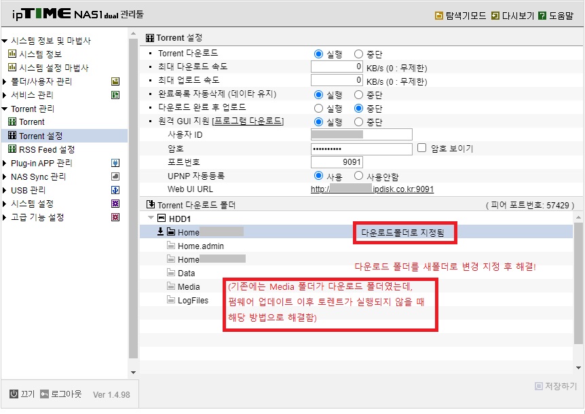Set Torrent 다운로드 to 중단
This screenshot has width=585, height=414.
tap(358, 54)
